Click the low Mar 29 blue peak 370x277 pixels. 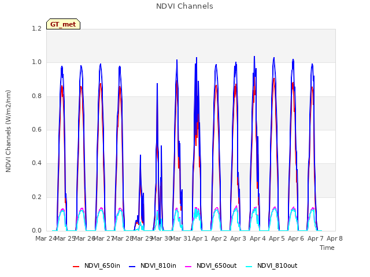140,155
